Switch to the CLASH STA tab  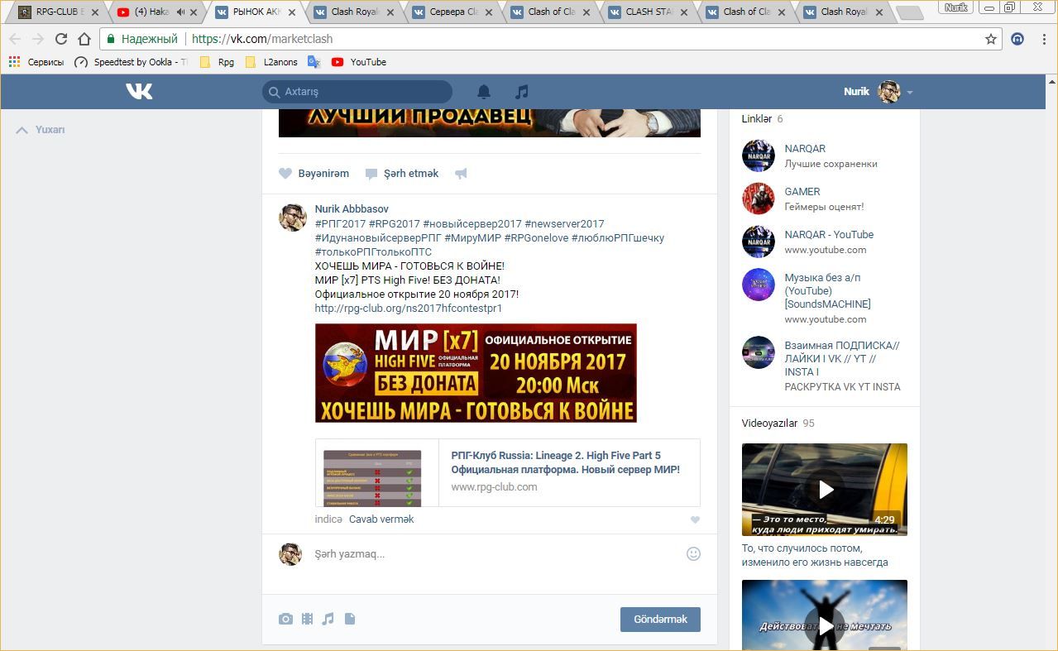coord(648,12)
